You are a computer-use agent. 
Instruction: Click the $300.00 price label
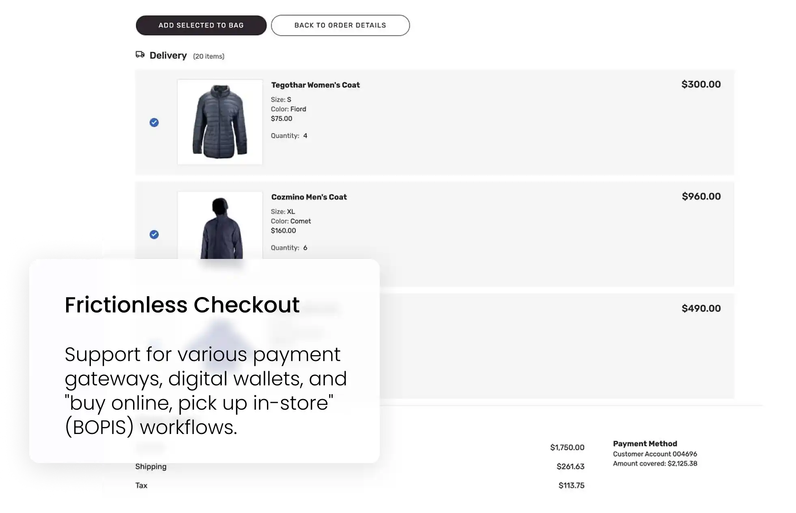[x=700, y=84]
